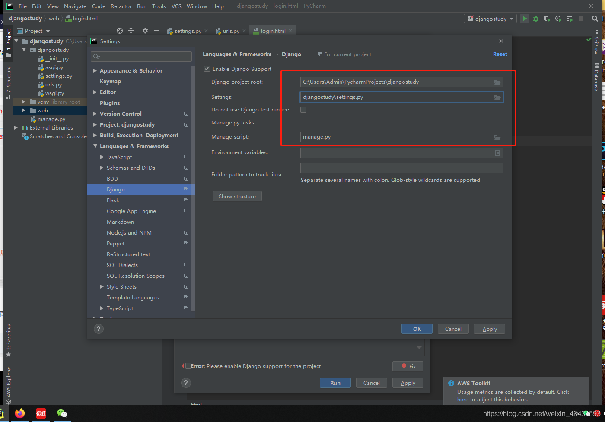
Task: Open the Z: Structure tool window
Action: [x=9, y=82]
